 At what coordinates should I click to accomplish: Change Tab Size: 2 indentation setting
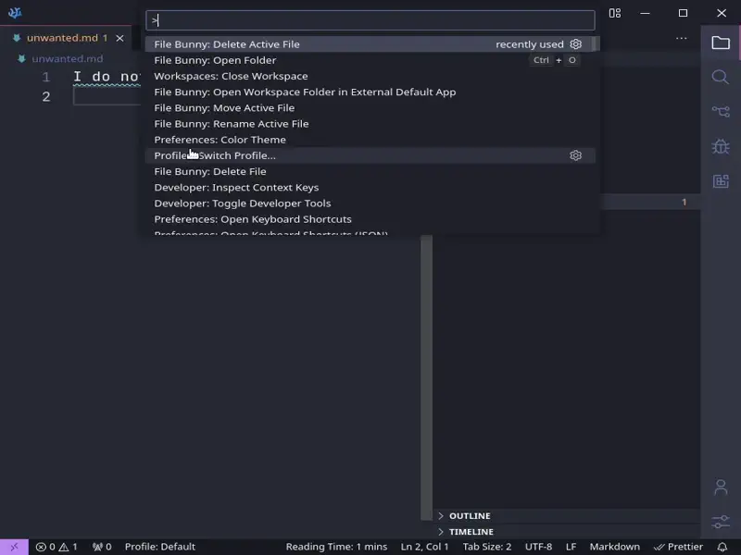click(x=487, y=547)
